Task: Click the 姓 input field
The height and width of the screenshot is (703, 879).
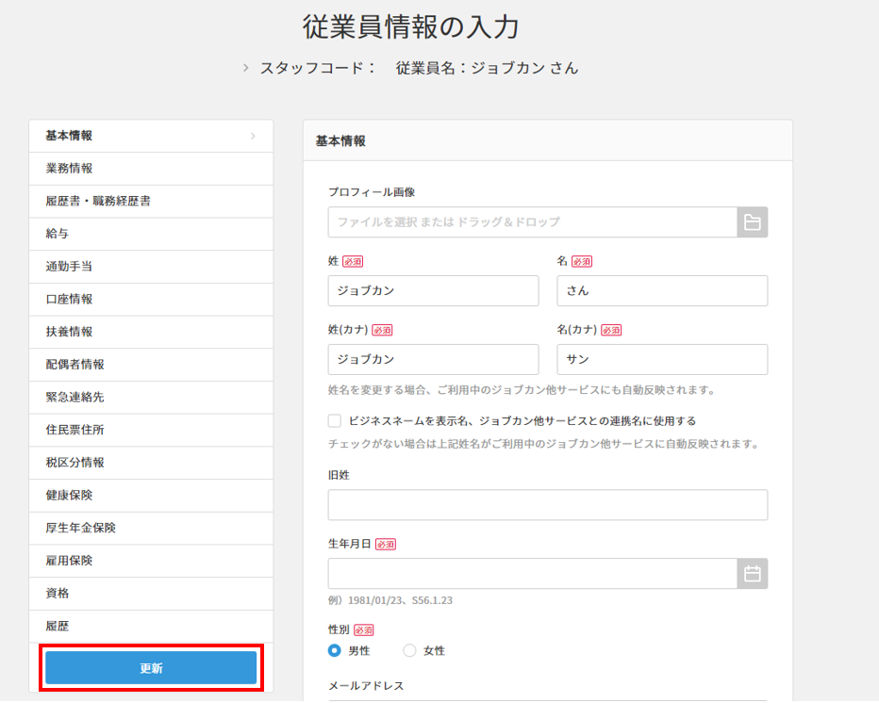Action: pos(433,291)
